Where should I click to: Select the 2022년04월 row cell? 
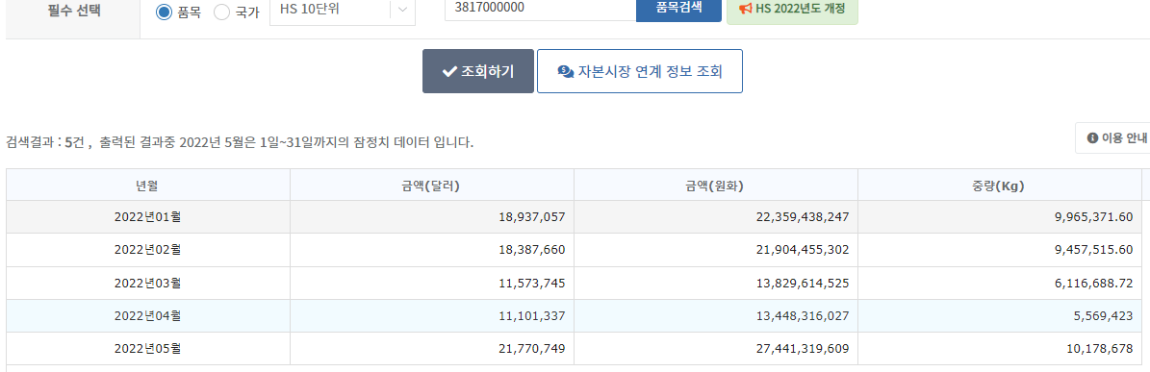[148, 315]
